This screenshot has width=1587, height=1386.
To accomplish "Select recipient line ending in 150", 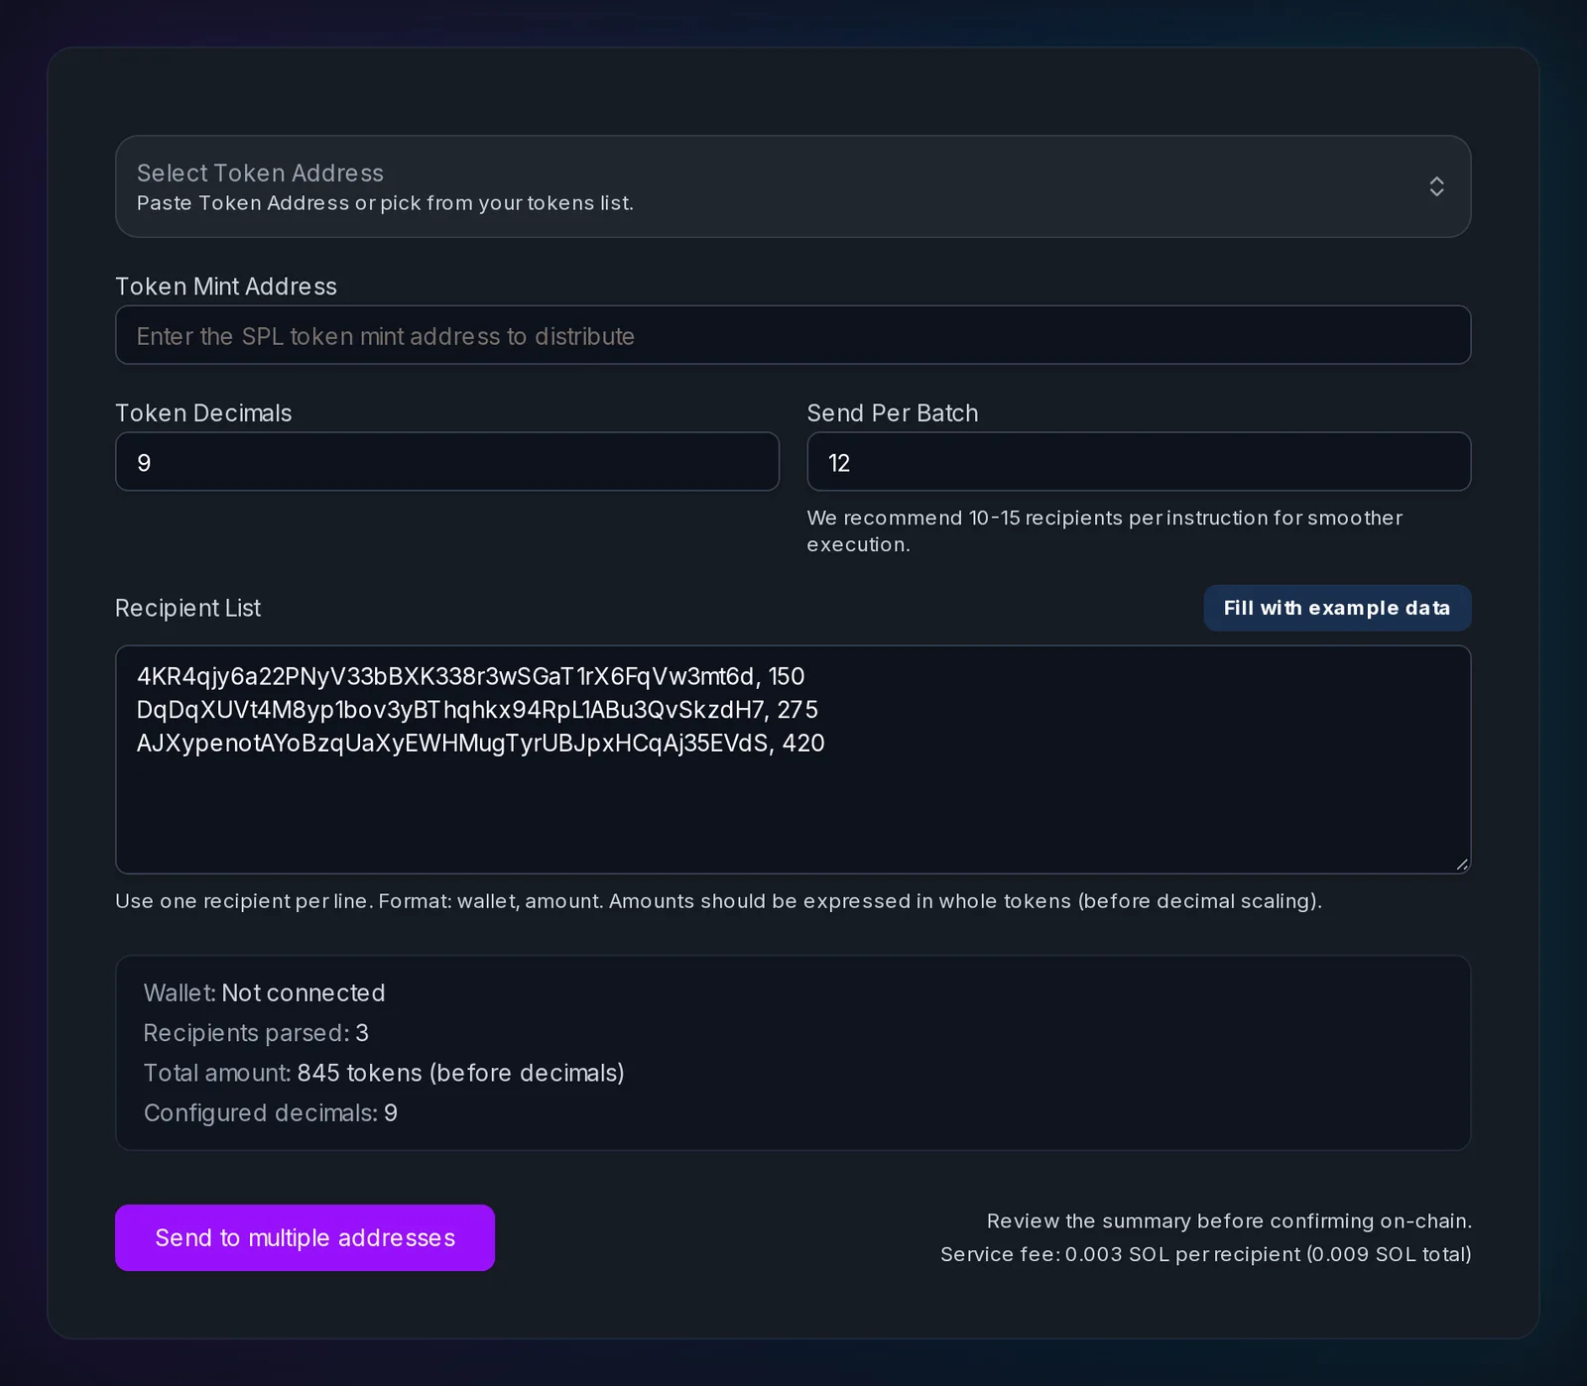I will 470,676.
